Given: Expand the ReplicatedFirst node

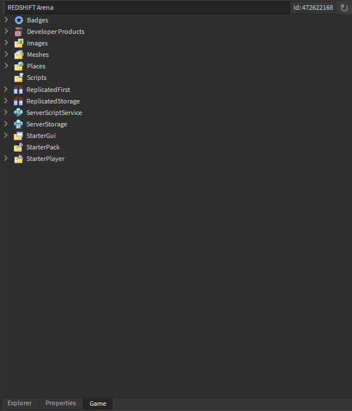Looking at the screenshot, I should tap(6, 89).
